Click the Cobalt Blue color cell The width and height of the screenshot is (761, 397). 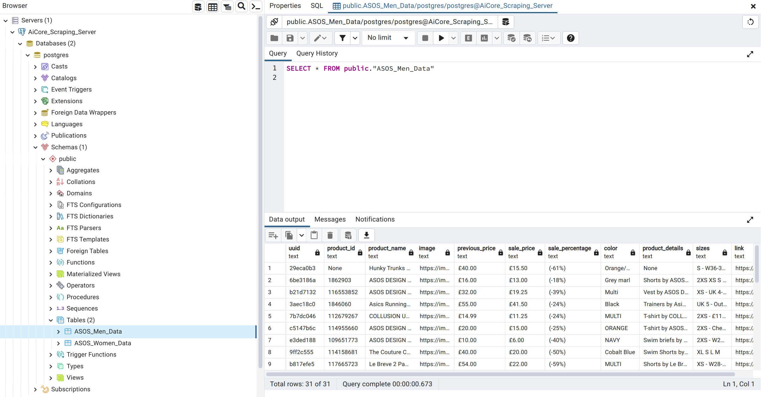click(x=620, y=352)
